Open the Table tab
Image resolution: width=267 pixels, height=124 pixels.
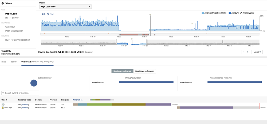coord(13,61)
